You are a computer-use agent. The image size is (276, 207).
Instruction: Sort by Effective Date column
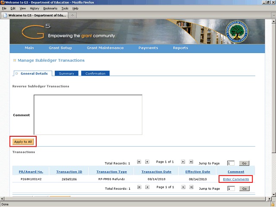click(x=198, y=172)
